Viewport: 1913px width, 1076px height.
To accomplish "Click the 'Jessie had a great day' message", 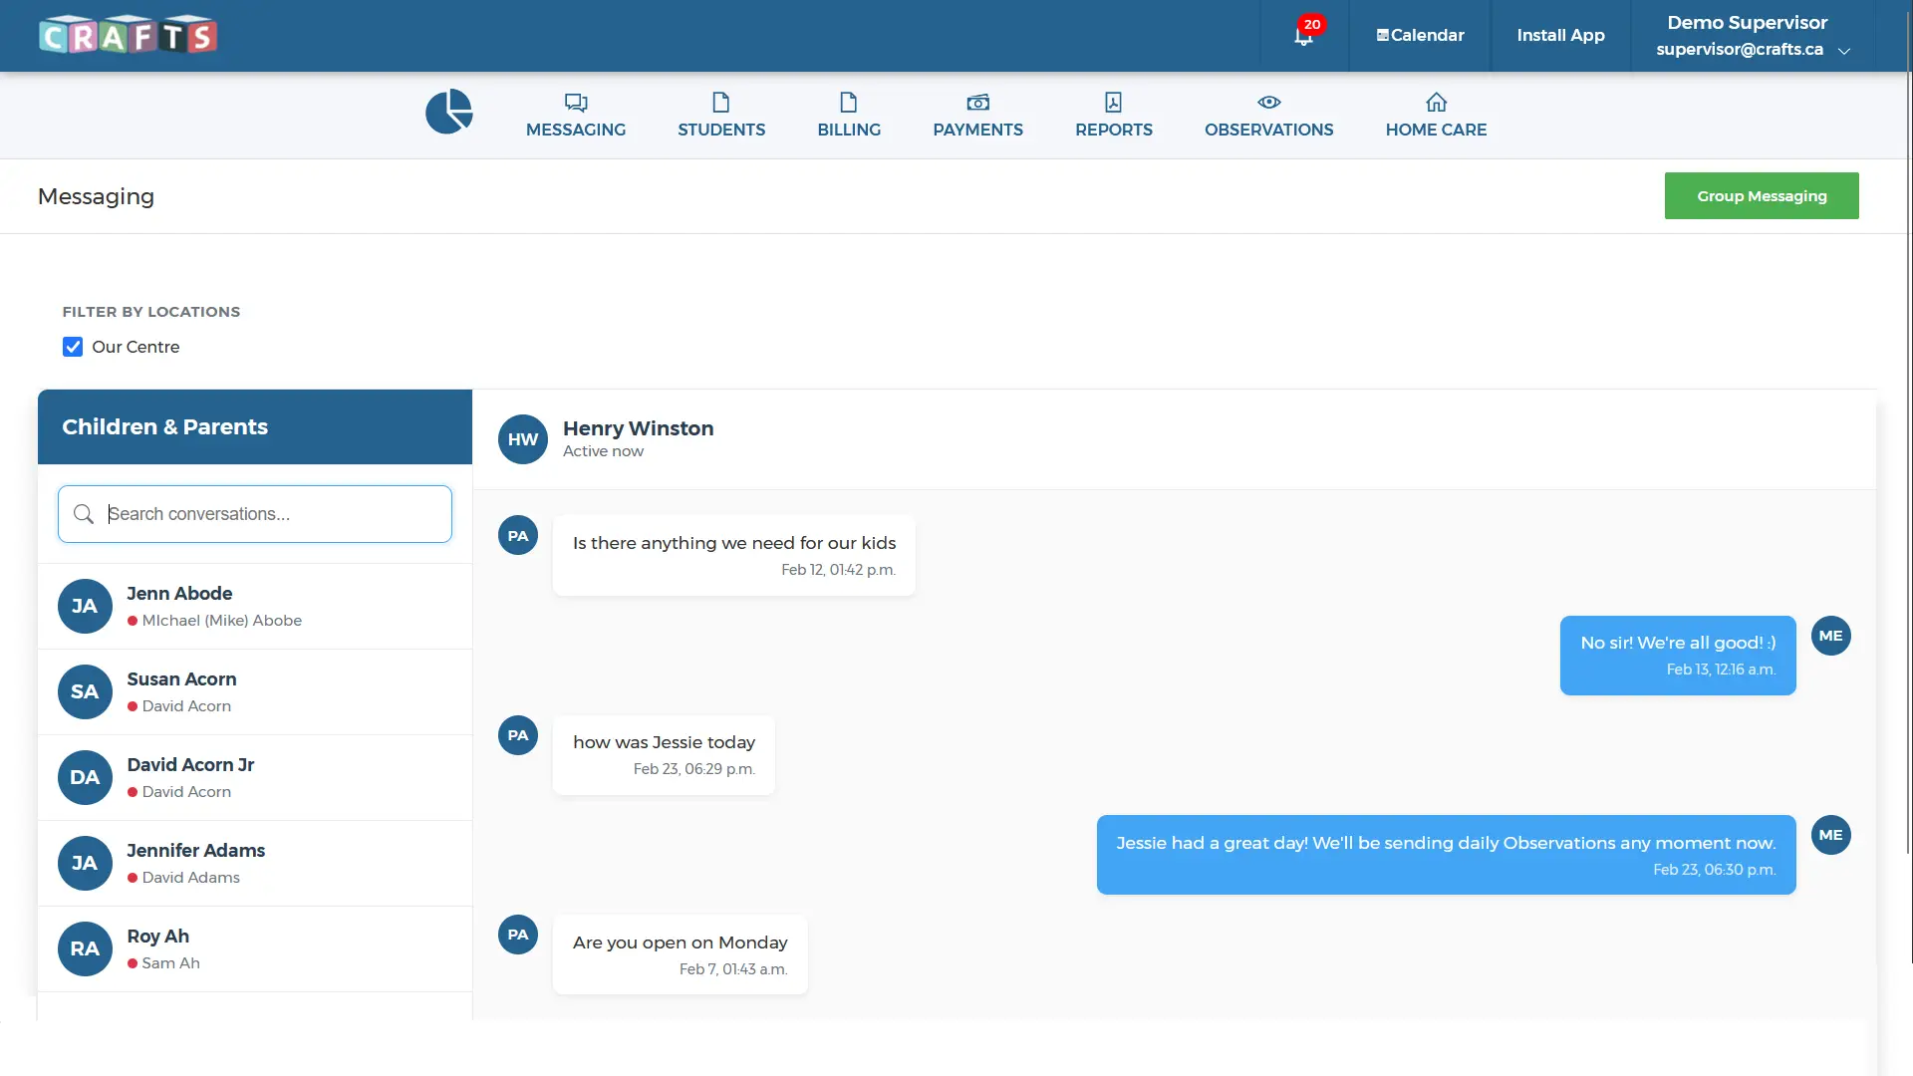I will pos(1446,855).
